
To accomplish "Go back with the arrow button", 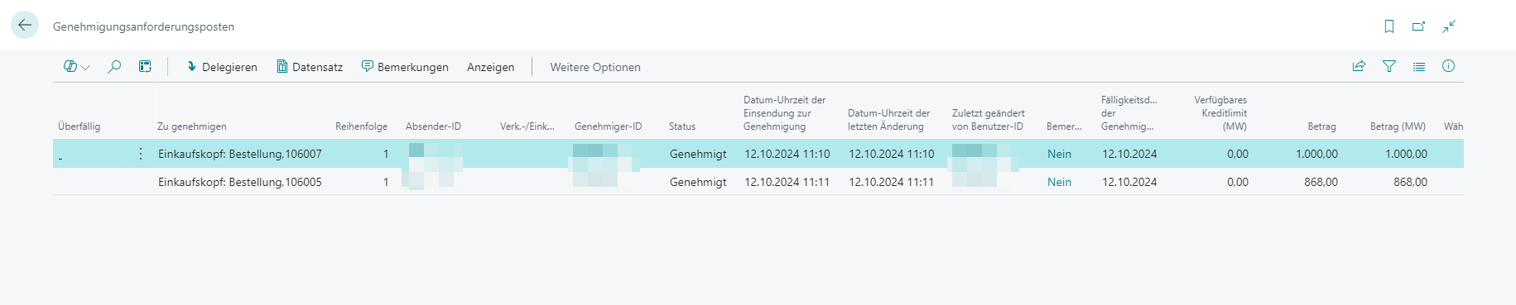I will [x=25, y=26].
